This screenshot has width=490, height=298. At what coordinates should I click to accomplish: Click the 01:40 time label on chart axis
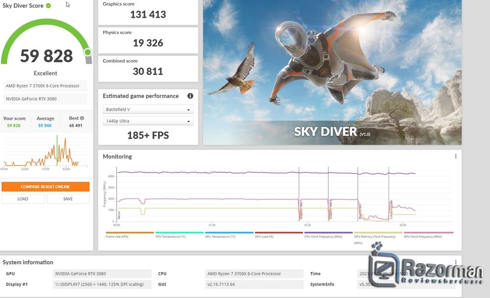[212, 225]
